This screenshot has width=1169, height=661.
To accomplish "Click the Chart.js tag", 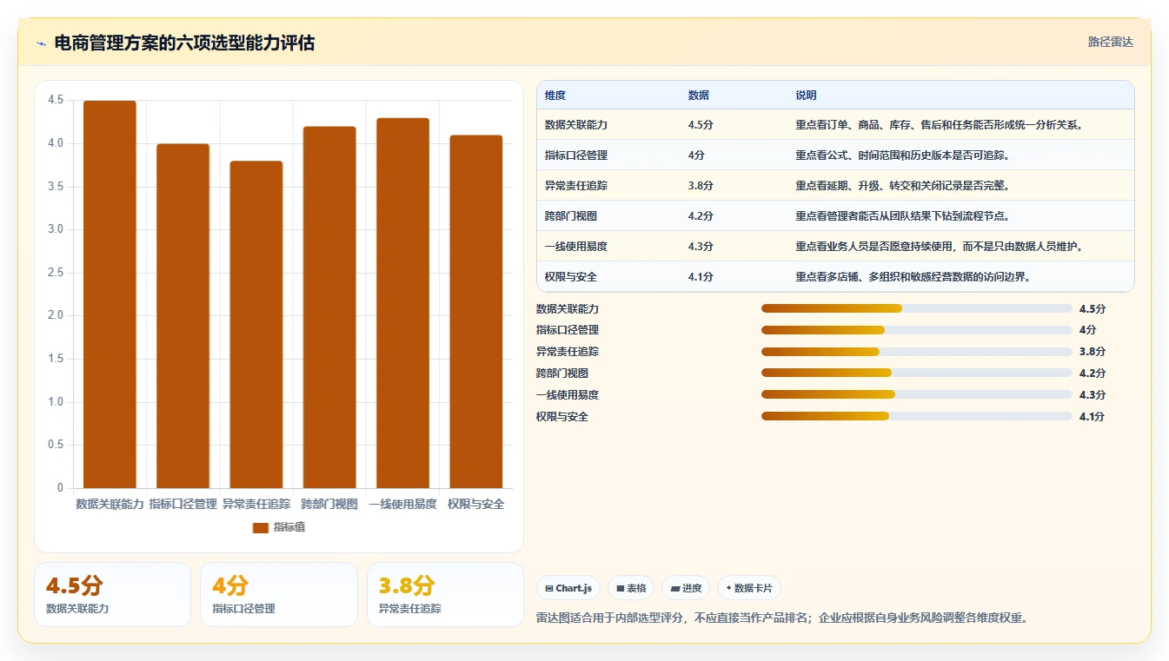I will 568,588.
